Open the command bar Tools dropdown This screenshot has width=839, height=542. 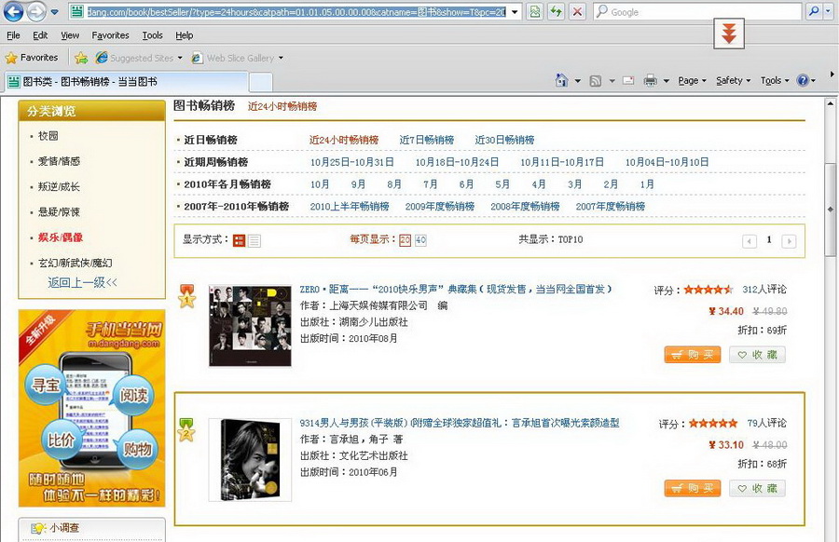(775, 81)
